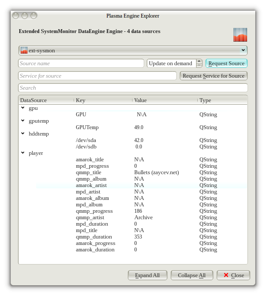Image resolution: width=266 pixels, height=296 pixels.
Task: Decrease the update interval with down arrow
Action: pos(199,66)
